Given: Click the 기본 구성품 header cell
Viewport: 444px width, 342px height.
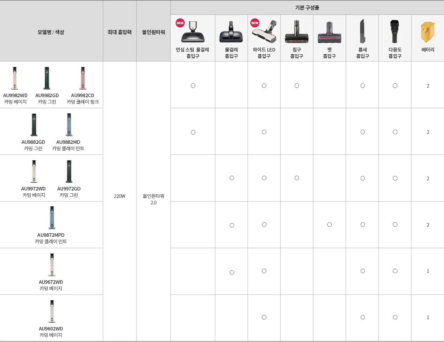Looking at the screenshot, I should click(x=307, y=8).
